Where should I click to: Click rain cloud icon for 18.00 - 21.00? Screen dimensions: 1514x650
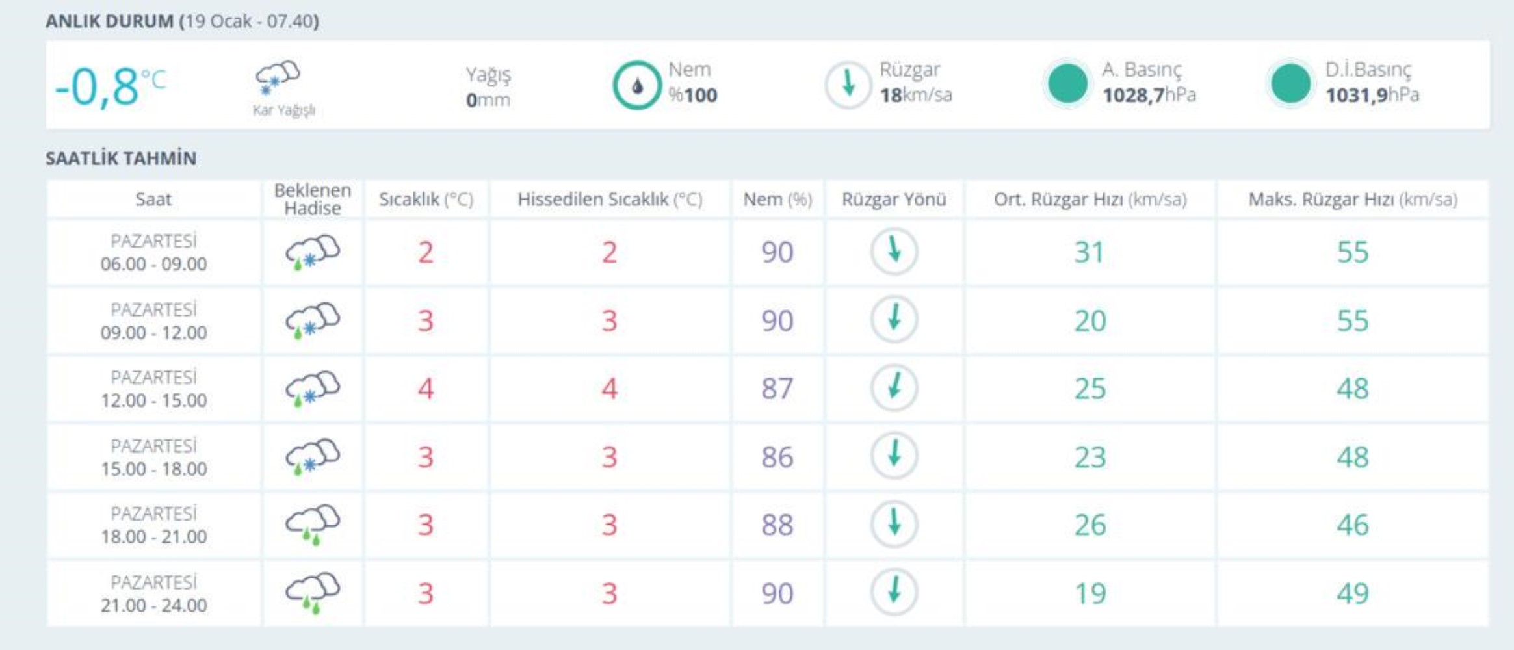[312, 525]
